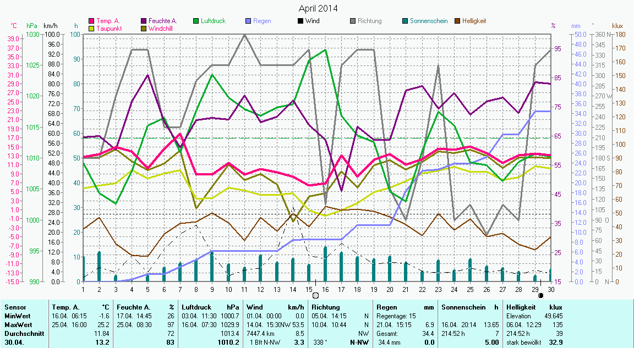634x348 pixels.
Task: Click the April 2014 chart title
Action: (x=318, y=8)
